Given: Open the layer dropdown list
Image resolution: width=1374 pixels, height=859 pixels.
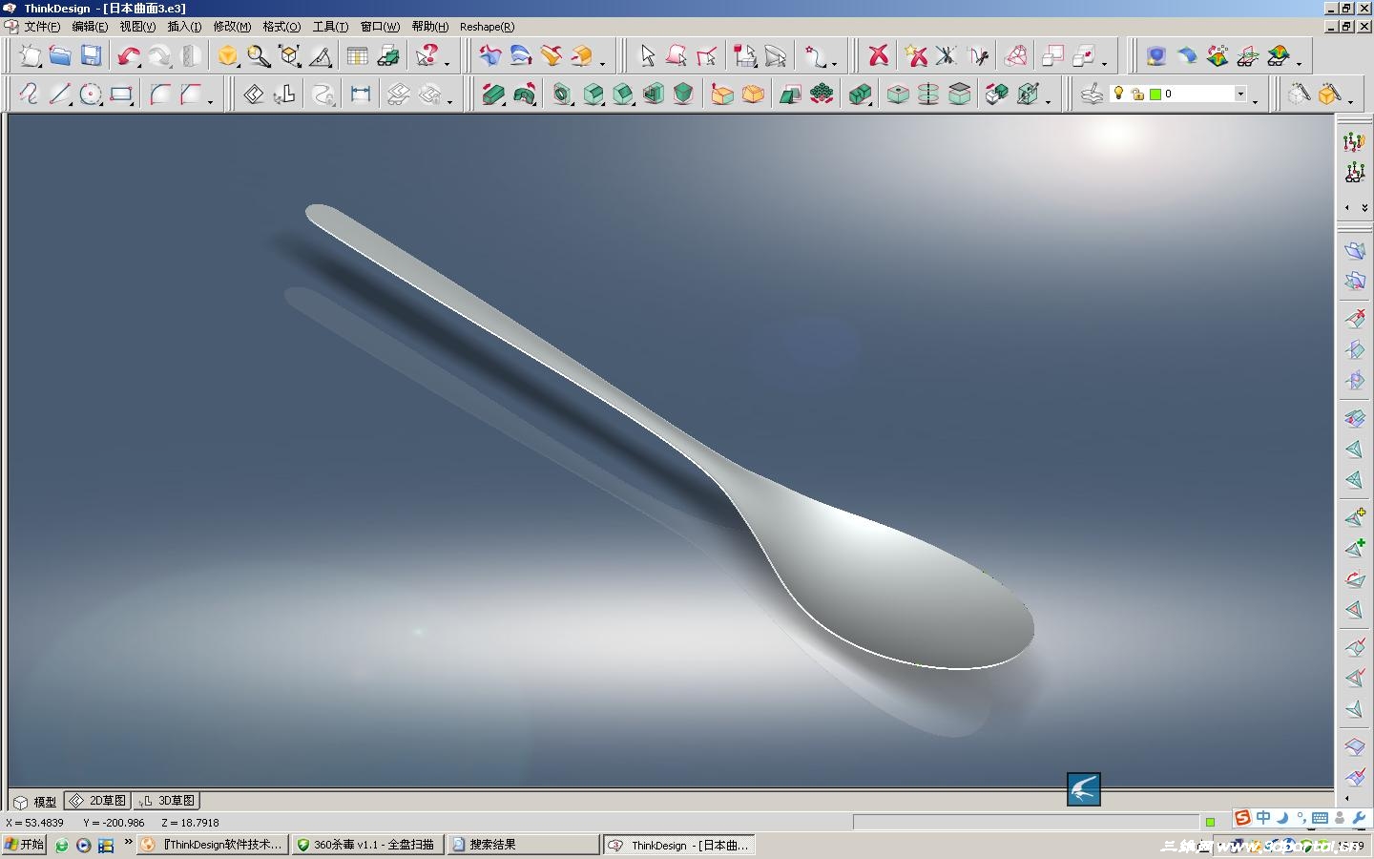Looking at the screenshot, I should click(x=1240, y=94).
